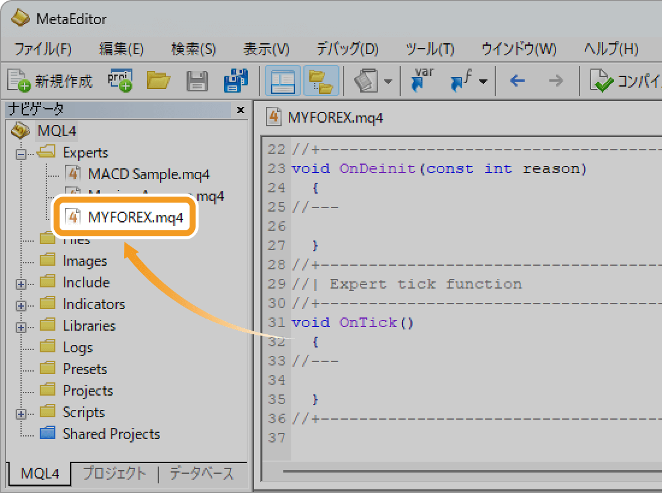Expand the Include folder
This screenshot has width=662, height=493.
click(20, 284)
